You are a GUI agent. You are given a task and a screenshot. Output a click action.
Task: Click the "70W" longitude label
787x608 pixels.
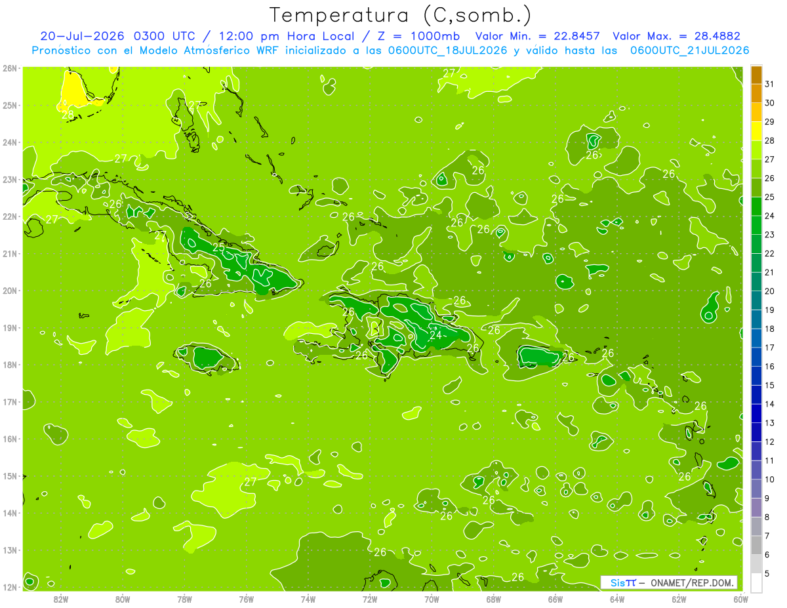click(x=432, y=599)
